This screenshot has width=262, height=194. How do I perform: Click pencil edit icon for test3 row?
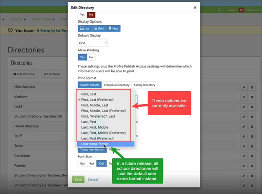click(243, 107)
